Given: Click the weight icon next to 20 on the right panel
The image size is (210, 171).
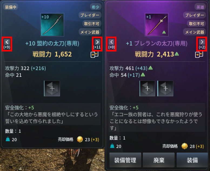Looking at the screenshot, I should click(112, 146).
